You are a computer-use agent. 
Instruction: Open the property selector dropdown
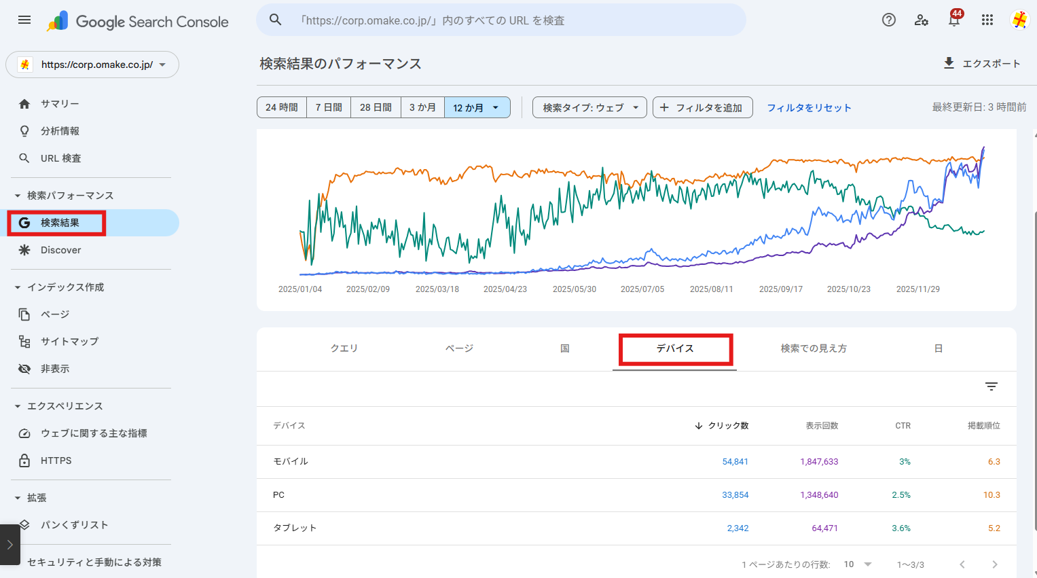coord(92,65)
